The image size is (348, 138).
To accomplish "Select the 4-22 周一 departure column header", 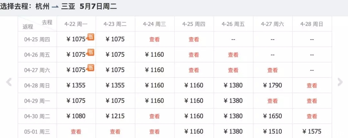I will [x=76, y=24].
